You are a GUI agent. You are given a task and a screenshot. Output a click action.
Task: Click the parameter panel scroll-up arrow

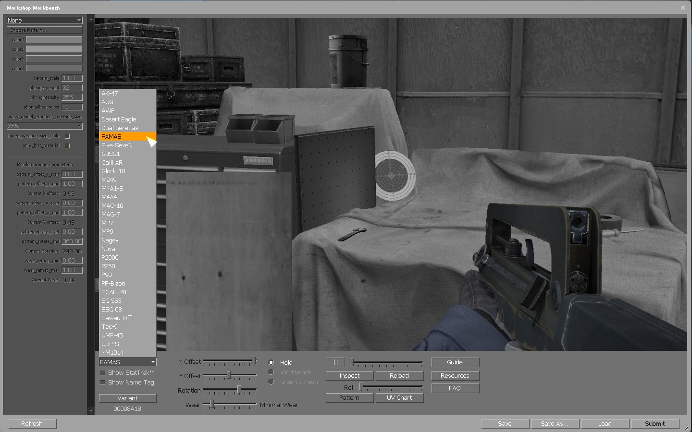(91, 18)
